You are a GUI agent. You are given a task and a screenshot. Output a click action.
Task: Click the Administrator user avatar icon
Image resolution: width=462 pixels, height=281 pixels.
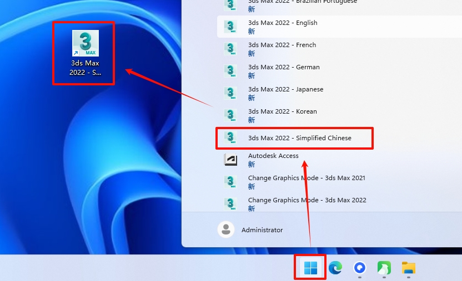coord(225,229)
